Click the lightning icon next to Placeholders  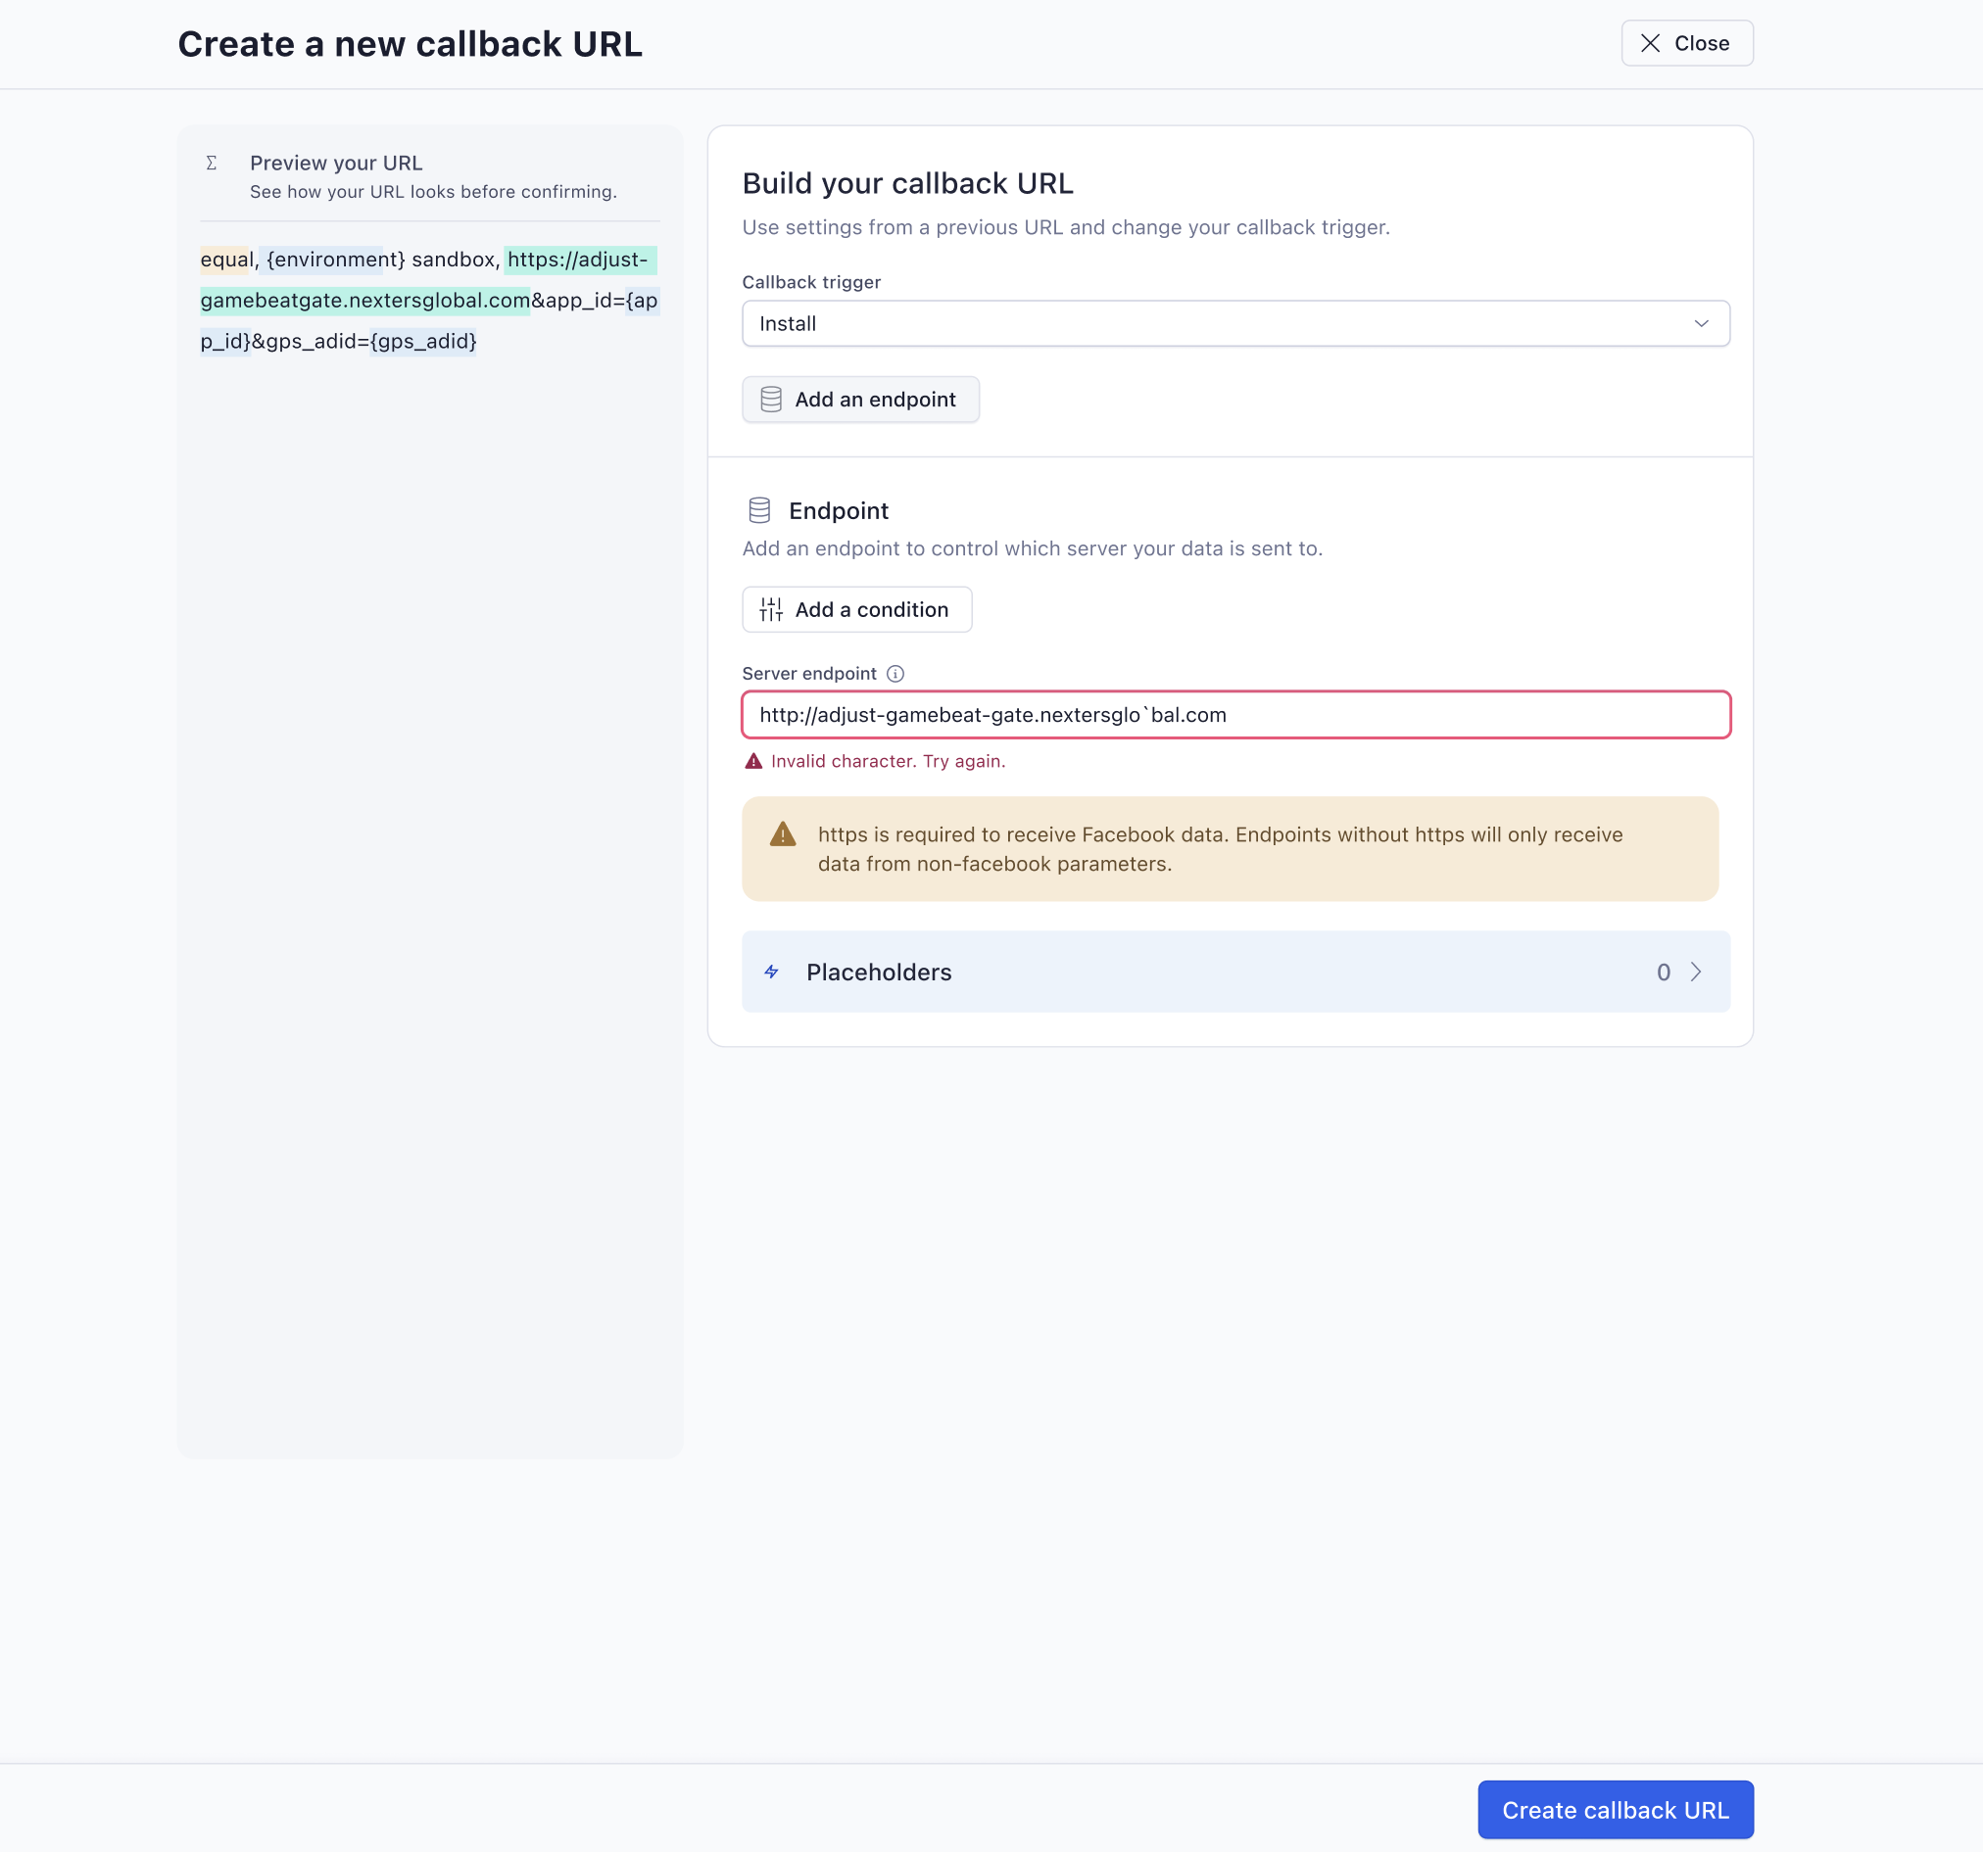(x=772, y=972)
